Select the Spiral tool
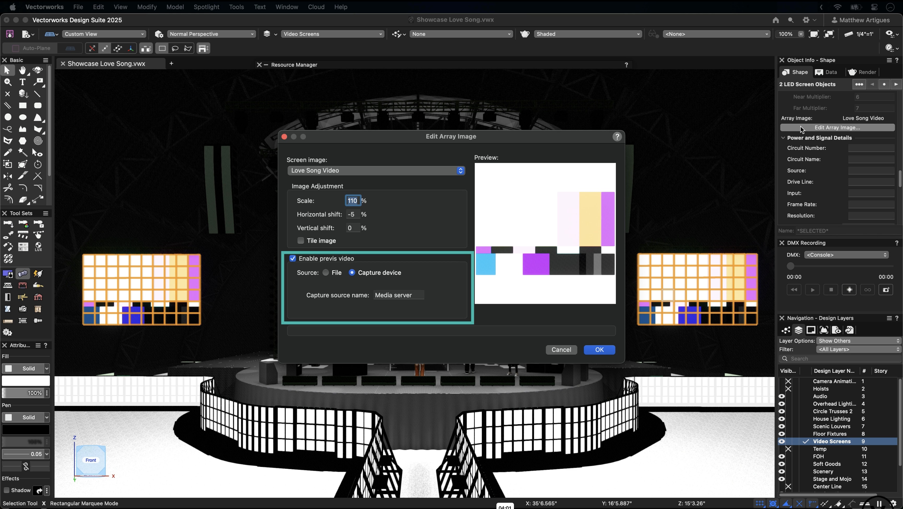This screenshot has width=903, height=509. pos(38,140)
